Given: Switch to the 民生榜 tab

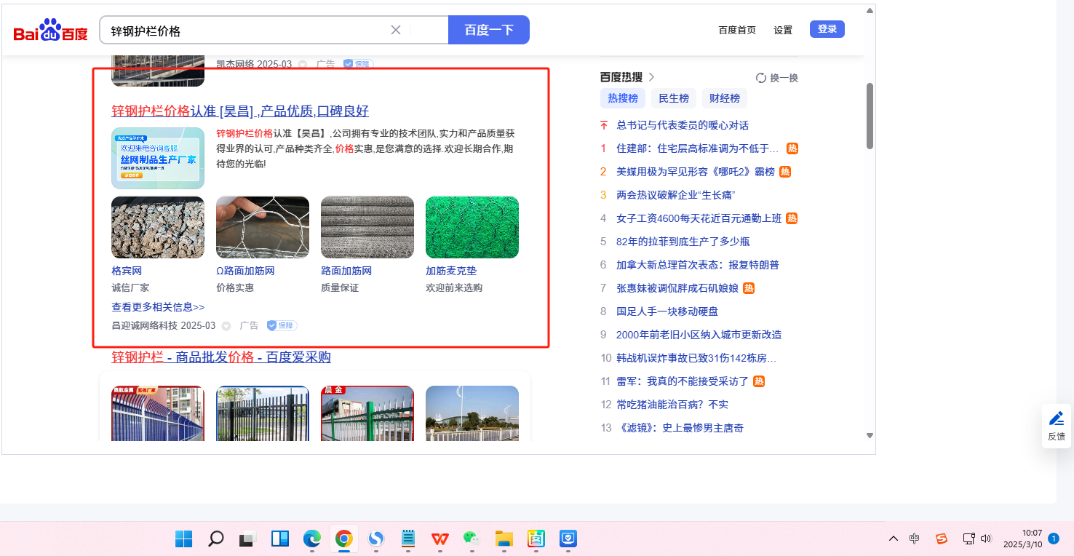Looking at the screenshot, I should [x=674, y=98].
